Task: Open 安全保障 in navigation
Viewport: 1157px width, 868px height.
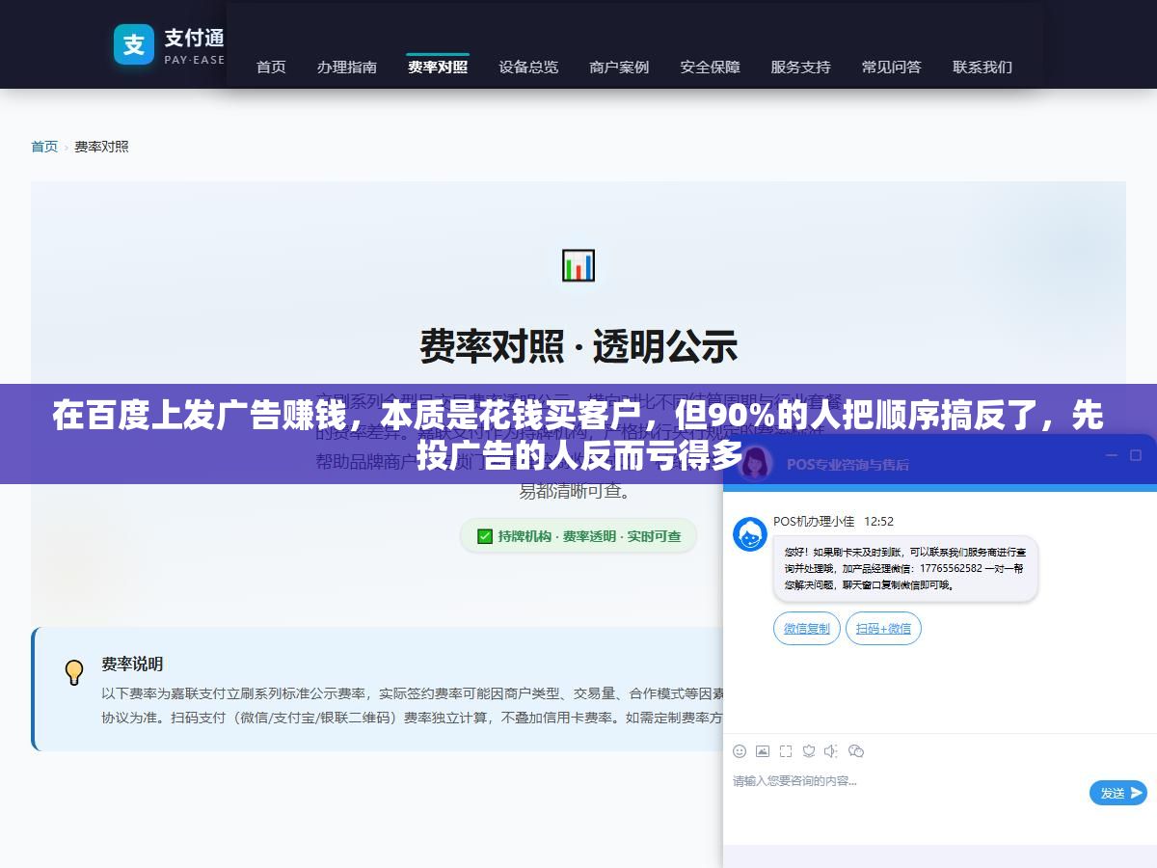Action: [x=710, y=67]
